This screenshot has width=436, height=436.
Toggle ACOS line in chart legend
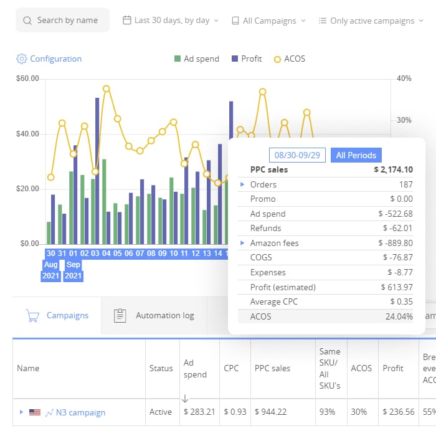[x=289, y=59]
